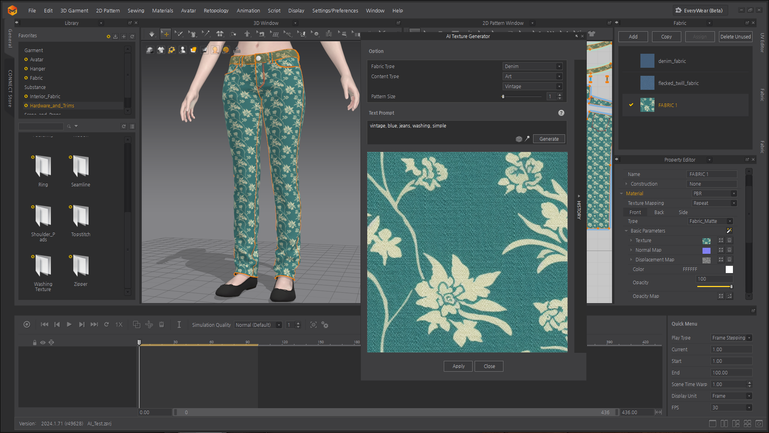Image resolution: width=769 pixels, height=433 pixels.
Task: Click the Simulate down-arrow tool icon
Action: [x=152, y=34]
